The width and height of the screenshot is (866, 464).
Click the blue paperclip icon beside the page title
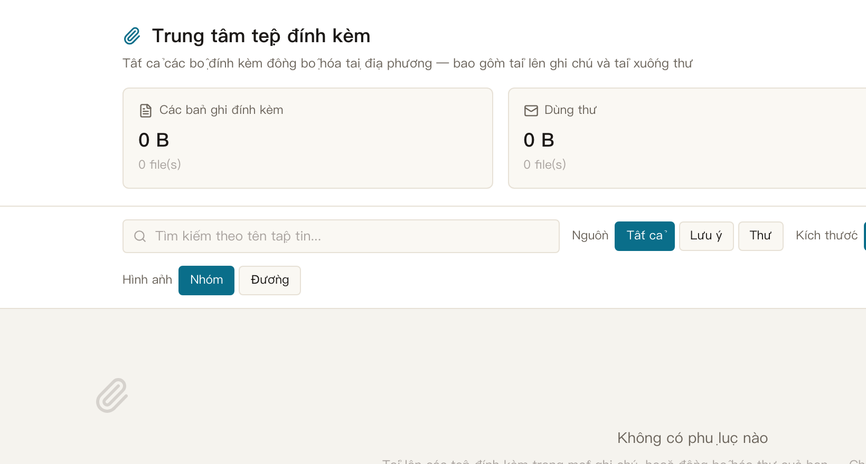[x=132, y=36]
